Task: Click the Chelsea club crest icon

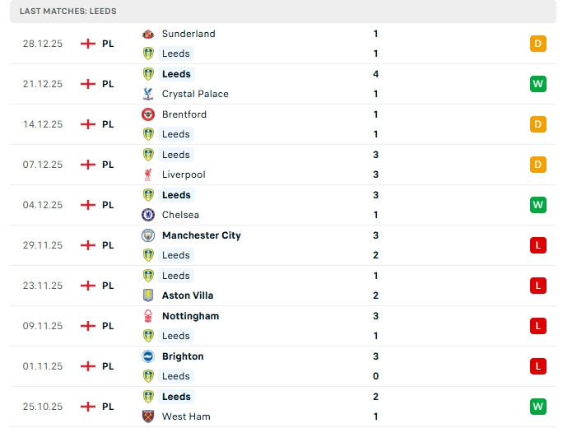Action: pos(148,215)
